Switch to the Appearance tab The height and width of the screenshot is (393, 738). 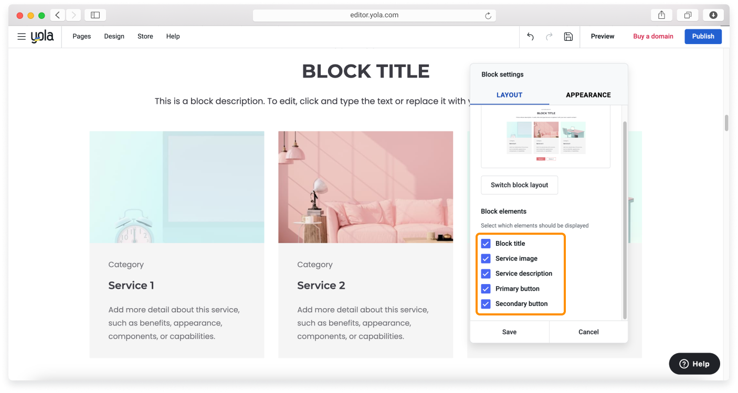(588, 95)
